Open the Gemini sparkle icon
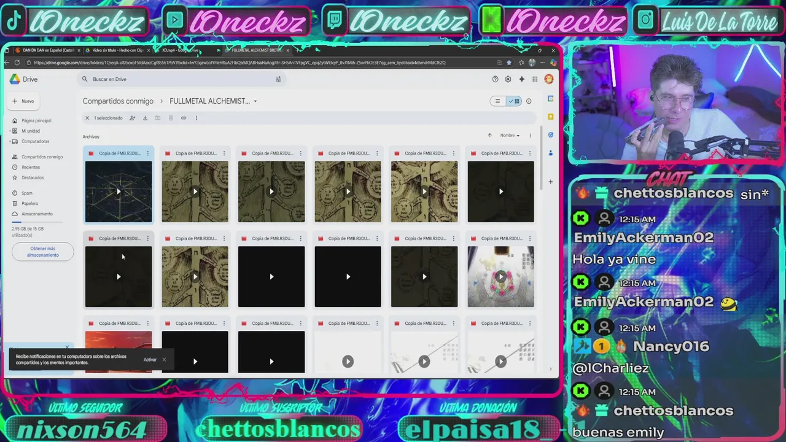This screenshot has height=442, width=786. pyautogui.click(x=521, y=79)
